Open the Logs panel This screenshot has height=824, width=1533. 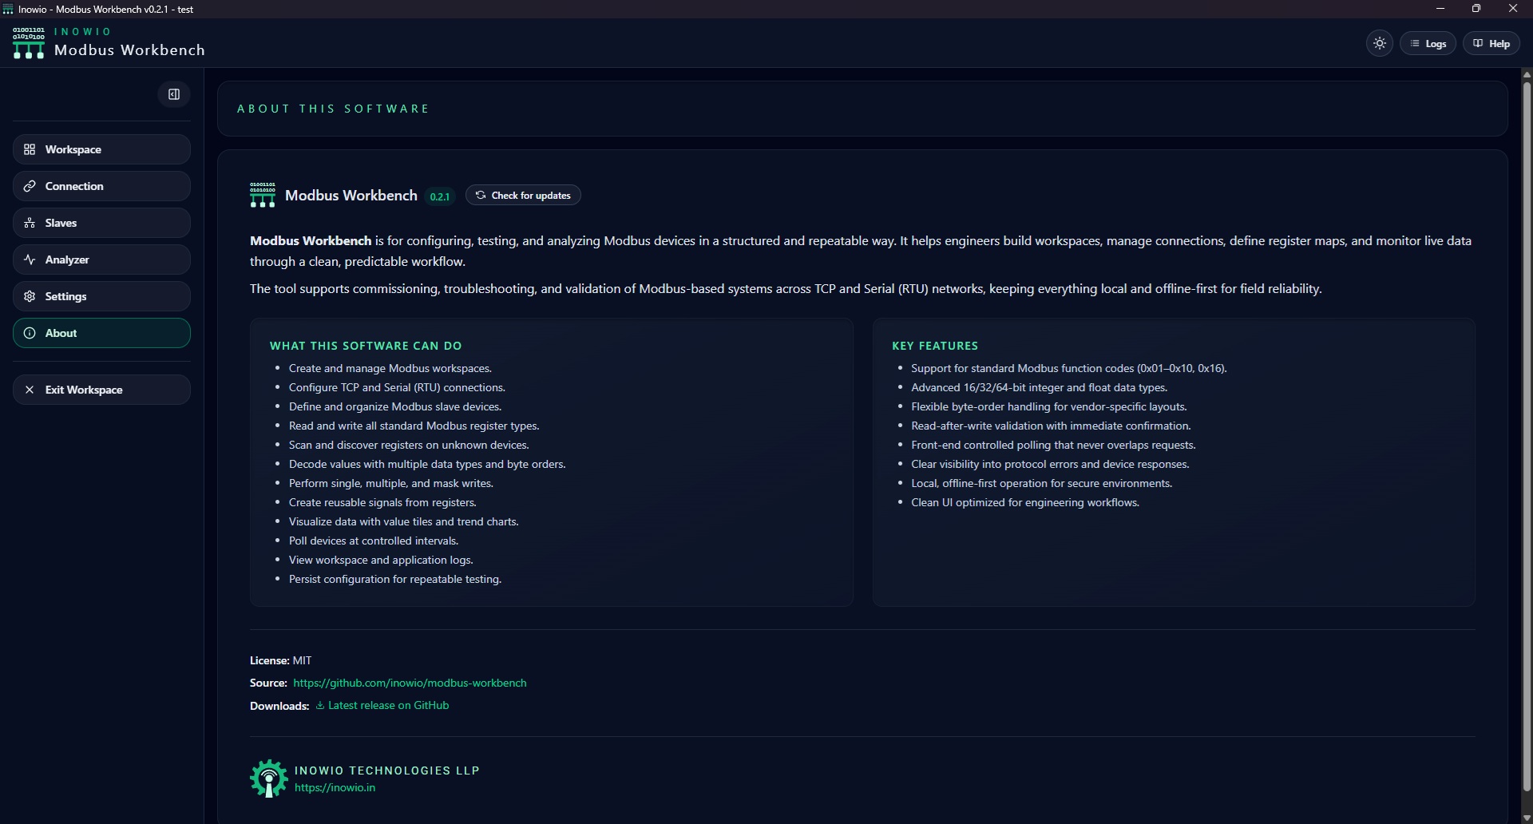(x=1428, y=44)
